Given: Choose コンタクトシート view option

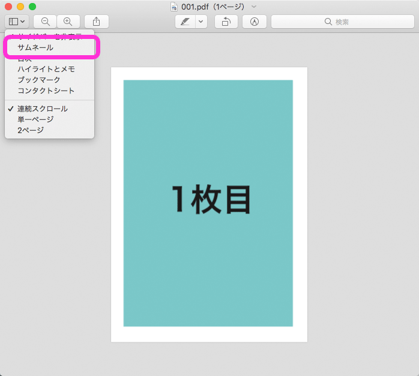Looking at the screenshot, I should [x=50, y=91].
